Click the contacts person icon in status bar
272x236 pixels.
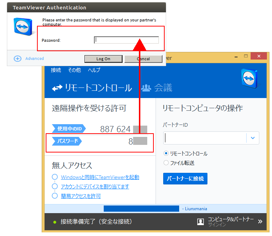click(x=201, y=222)
